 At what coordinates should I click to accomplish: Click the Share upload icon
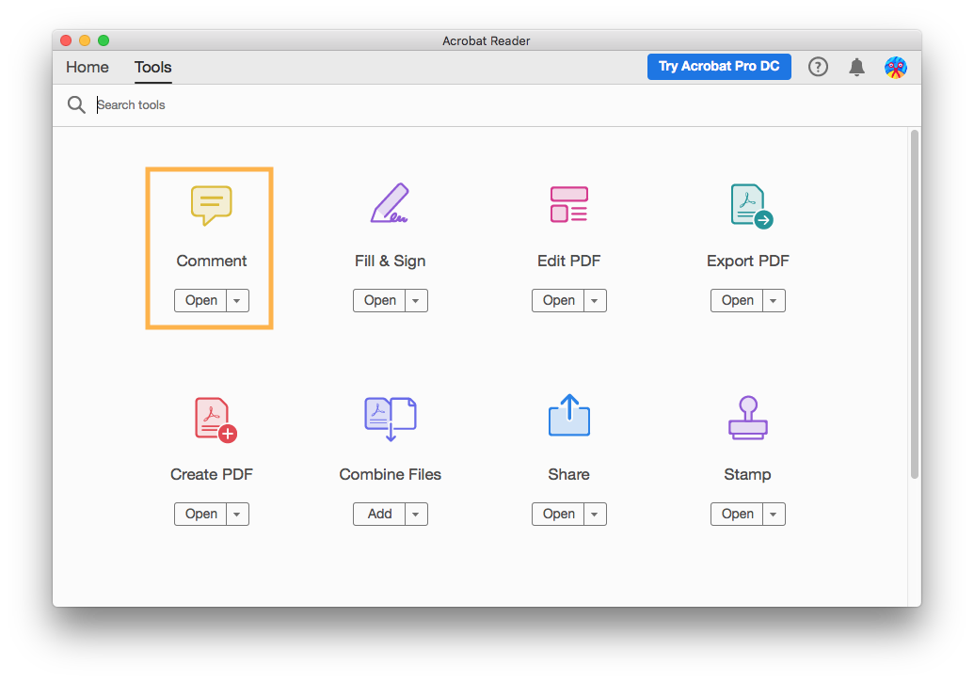pos(568,416)
